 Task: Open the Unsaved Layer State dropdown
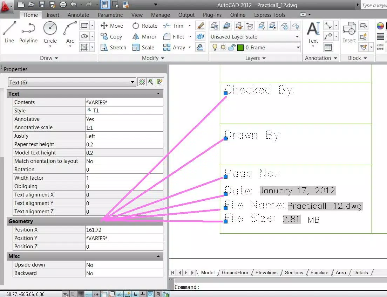point(255,37)
